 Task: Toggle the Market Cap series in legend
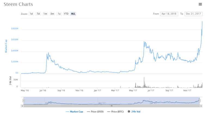[75, 111]
